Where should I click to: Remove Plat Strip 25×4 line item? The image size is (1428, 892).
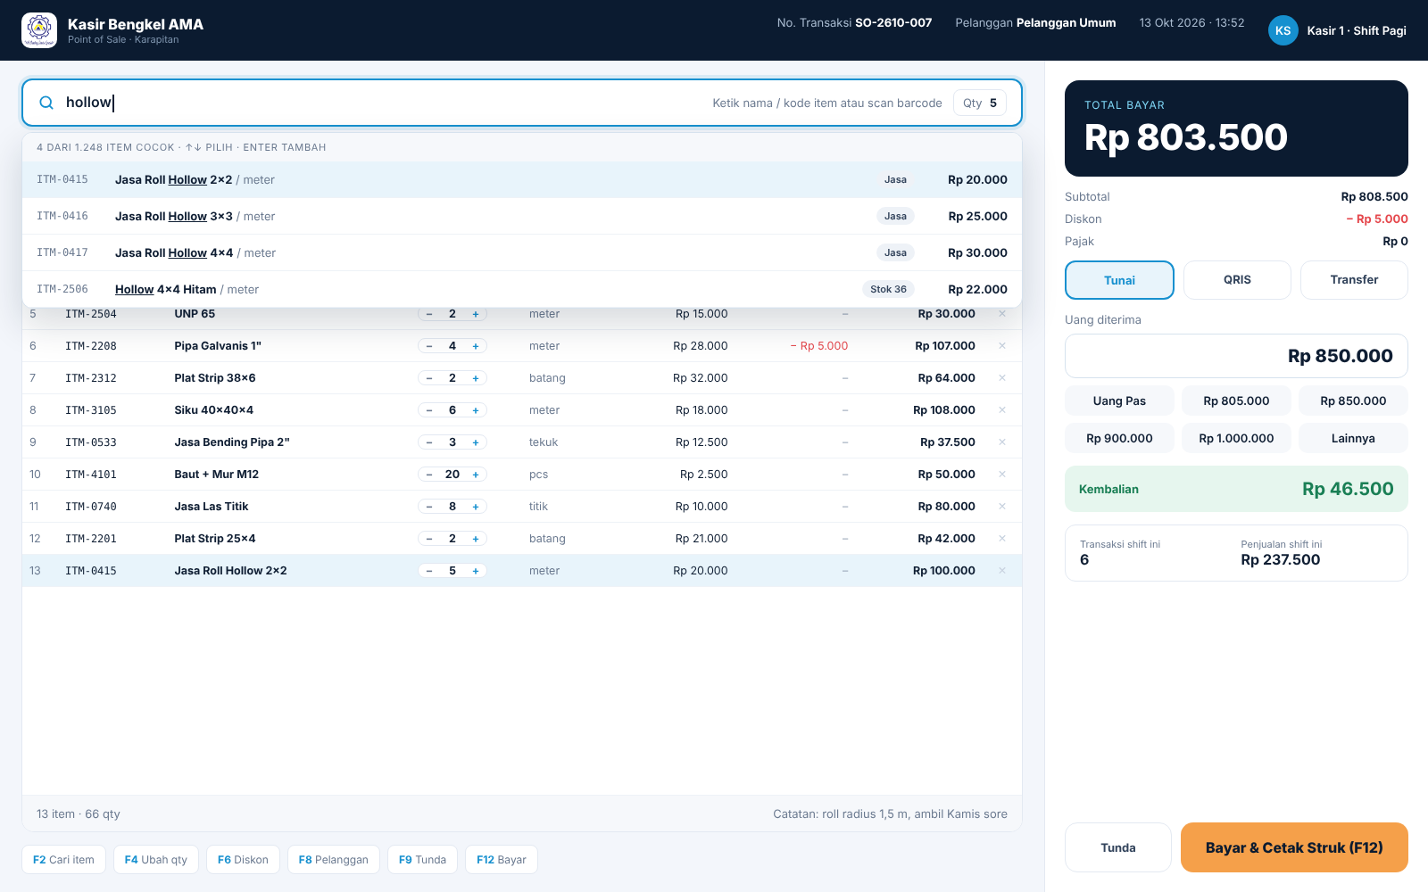1002,539
